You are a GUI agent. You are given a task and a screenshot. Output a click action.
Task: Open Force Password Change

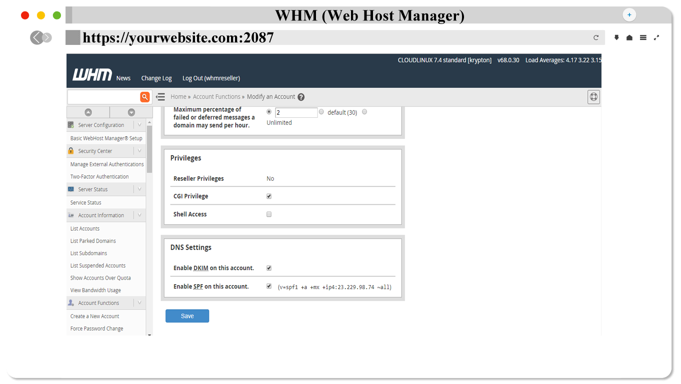(x=97, y=329)
